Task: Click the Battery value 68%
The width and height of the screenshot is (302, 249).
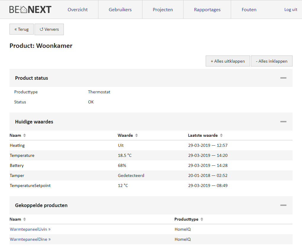Action: pyautogui.click(x=122, y=165)
